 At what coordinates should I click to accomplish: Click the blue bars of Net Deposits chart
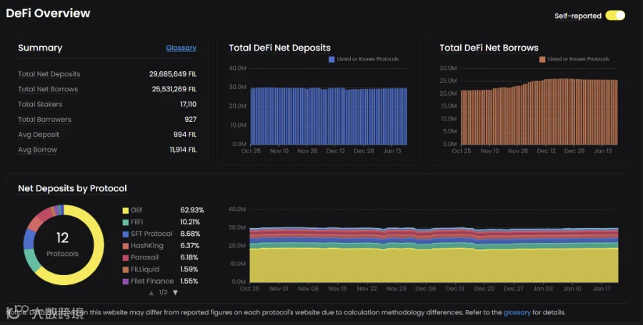coord(329,116)
